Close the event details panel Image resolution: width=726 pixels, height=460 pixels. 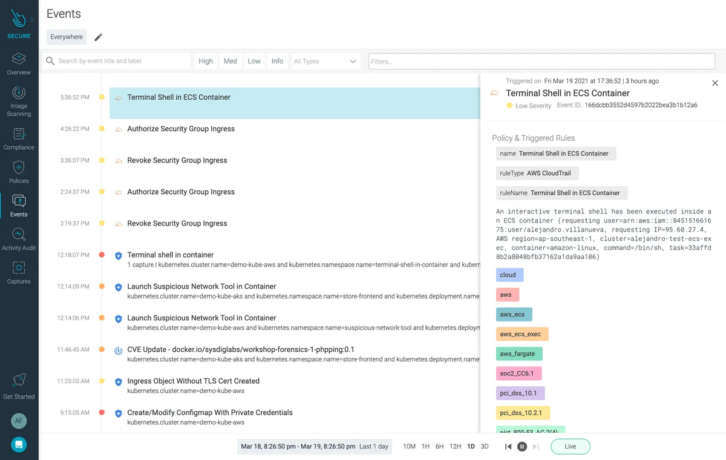(715, 83)
